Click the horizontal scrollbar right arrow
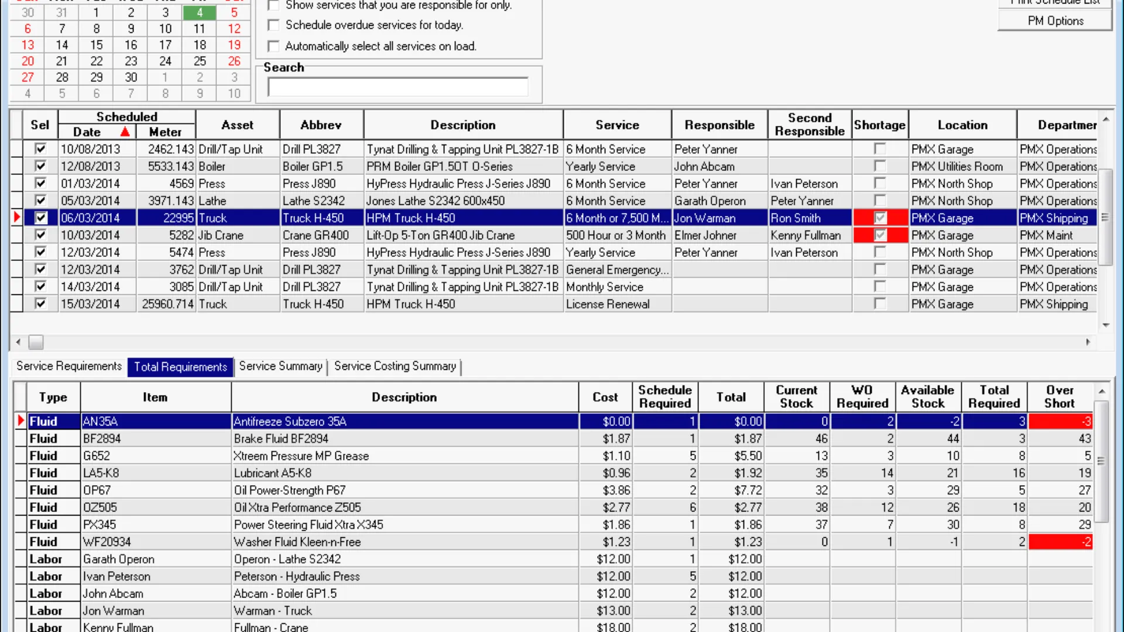The width and height of the screenshot is (1124, 632). tap(1088, 342)
